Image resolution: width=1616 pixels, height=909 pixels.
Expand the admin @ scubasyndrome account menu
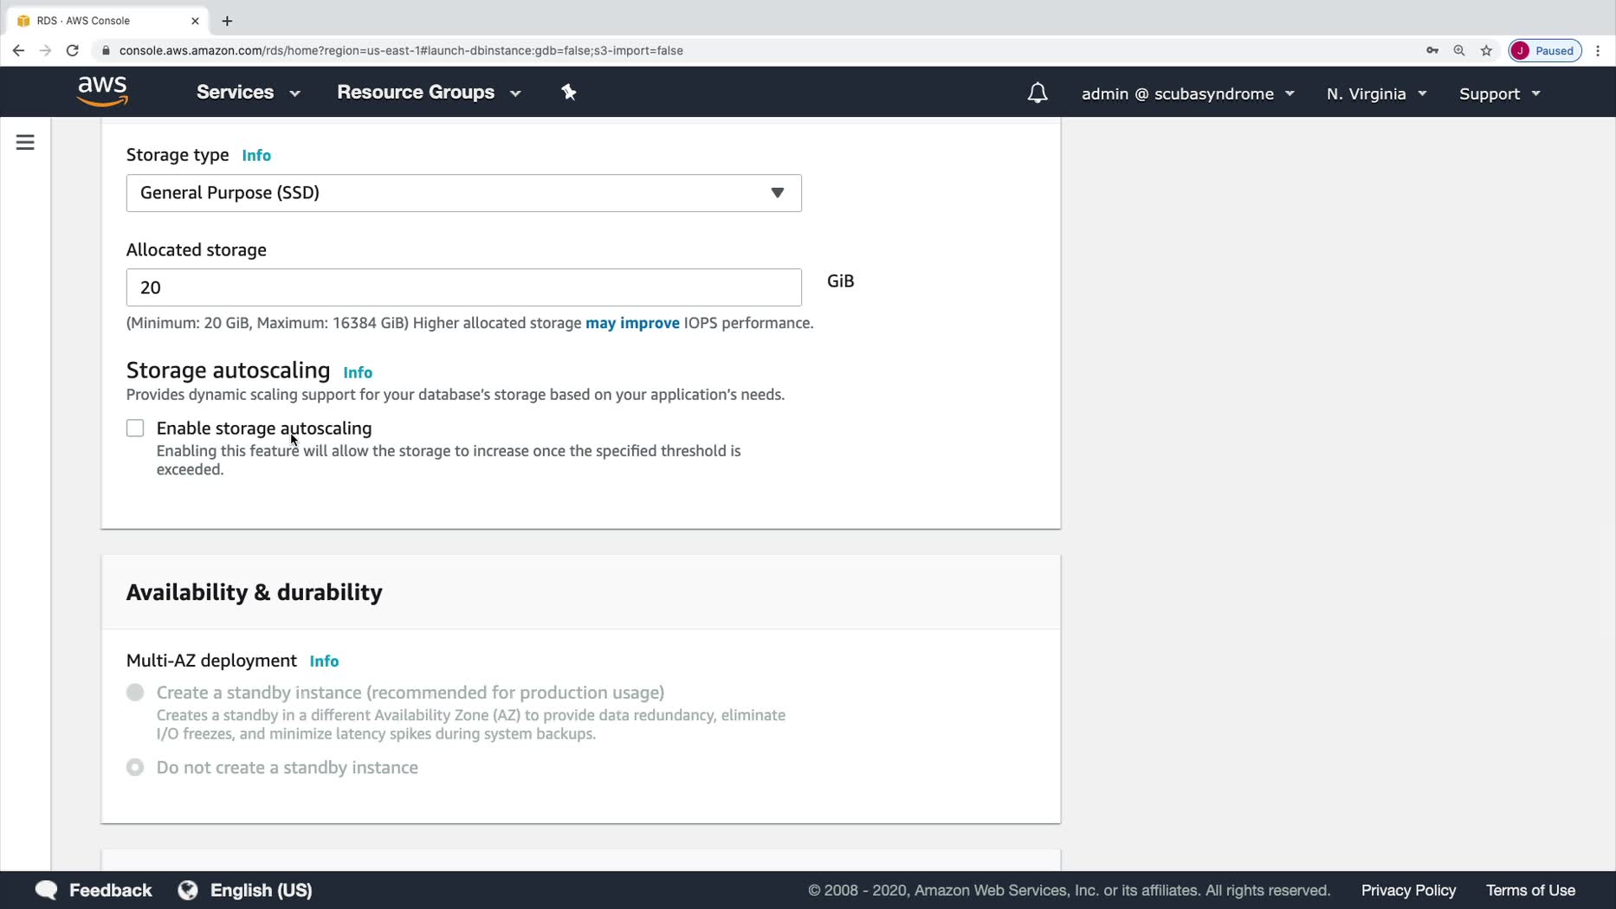click(x=1187, y=93)
